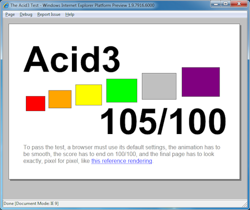
Task: Click the window resize grip in corner
Action: tap(244, 204)
